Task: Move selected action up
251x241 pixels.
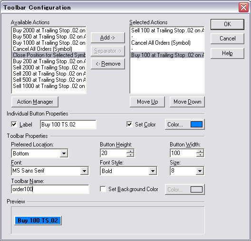Action: pos(147,102)
